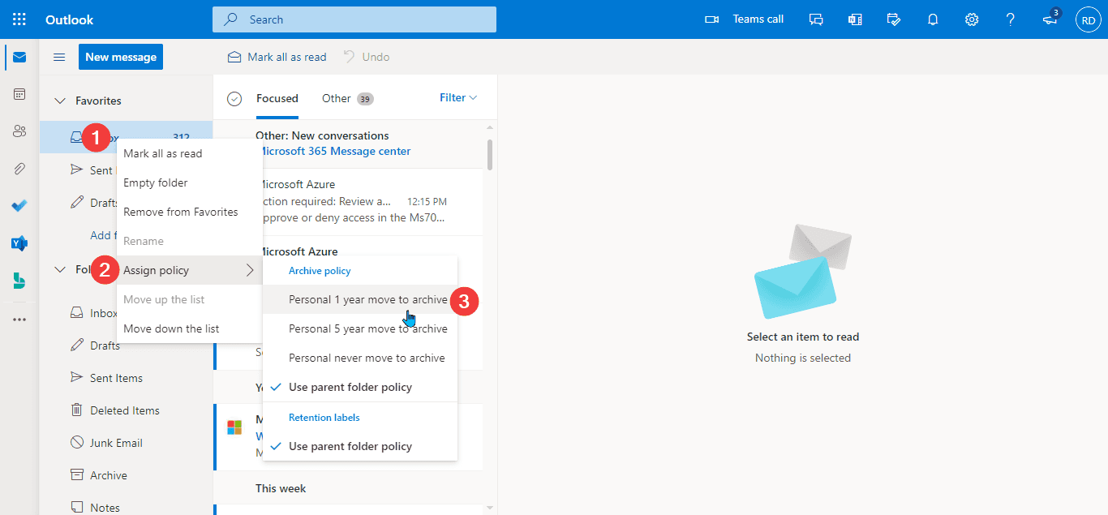Toggle the hamburger navigation pane button
1108x515 pixels.
59,57
